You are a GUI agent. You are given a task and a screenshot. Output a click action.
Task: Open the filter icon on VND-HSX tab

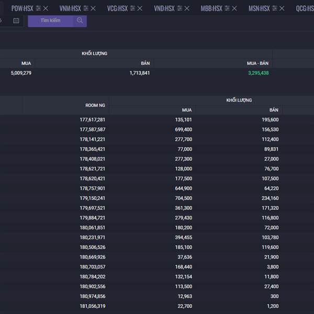pyautogui.click(x=180, y=8)
